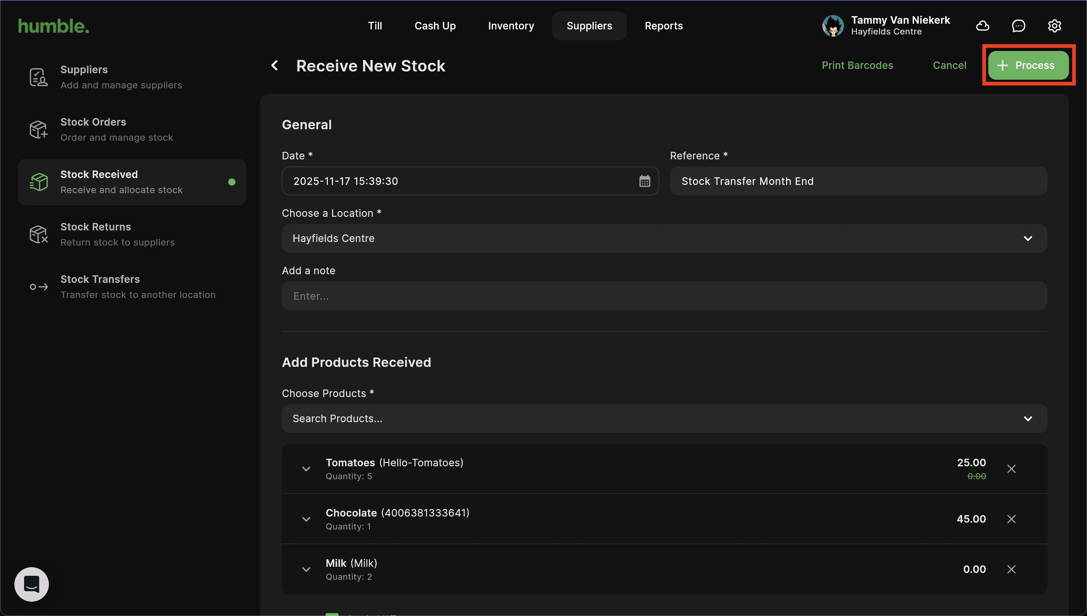Open the Intercom support chat bubble

[x=32, y=584]
